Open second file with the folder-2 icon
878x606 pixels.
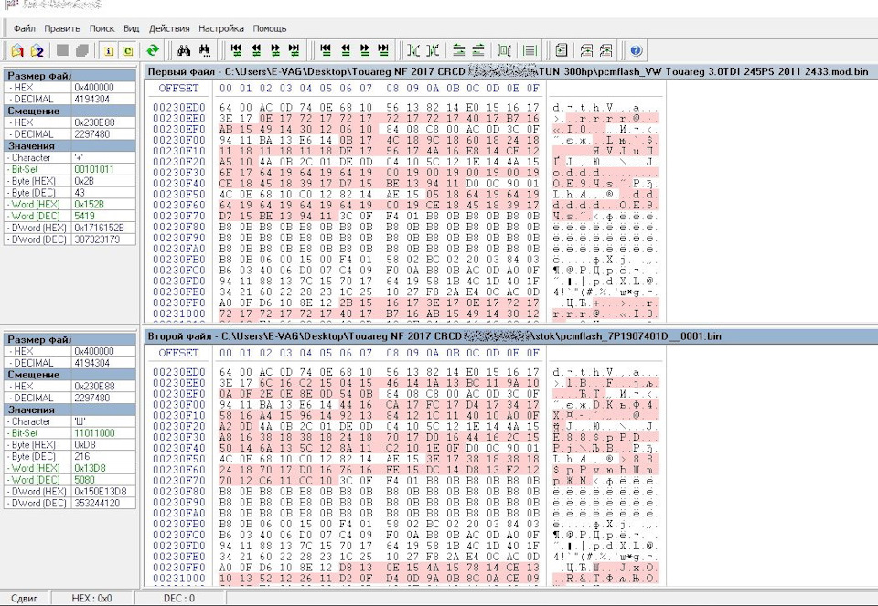click(37, 50)
